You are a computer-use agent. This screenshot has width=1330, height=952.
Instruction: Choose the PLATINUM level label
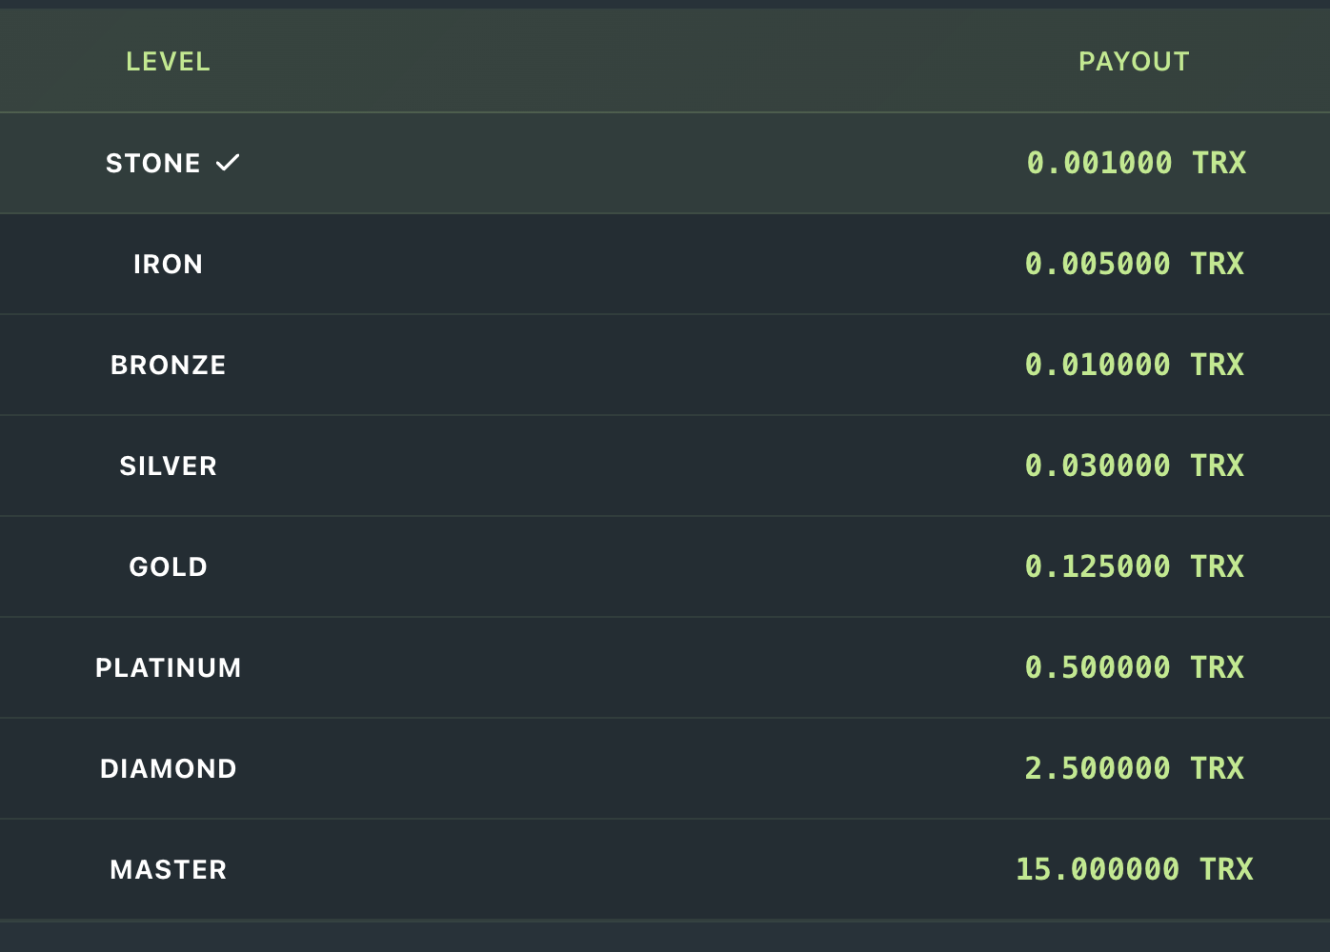[169, 668]
